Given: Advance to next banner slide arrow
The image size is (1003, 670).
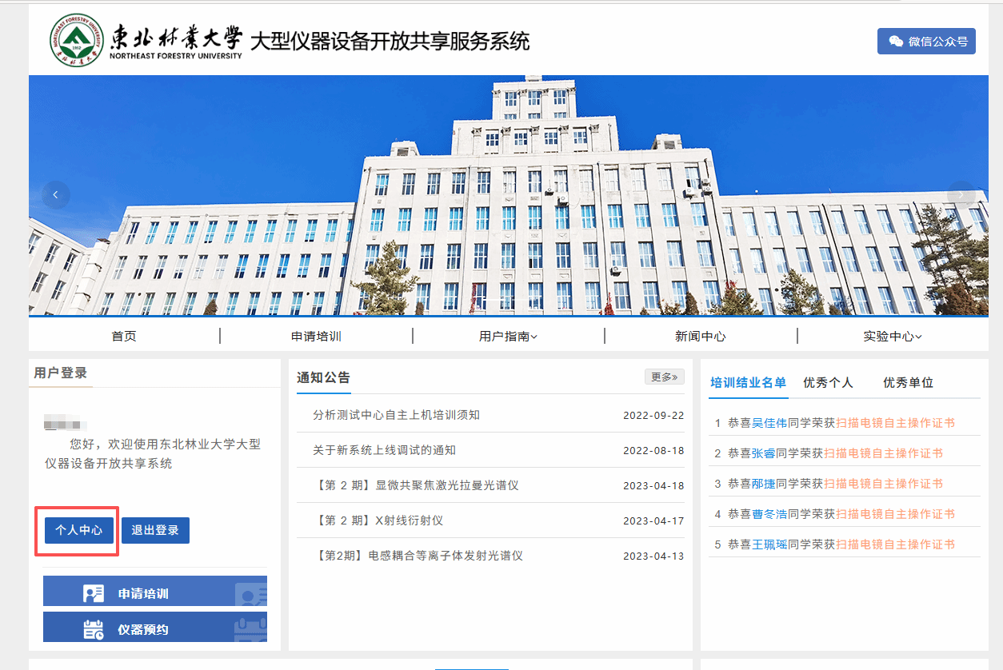Looking at the screenshot, I should pos(961,195).
